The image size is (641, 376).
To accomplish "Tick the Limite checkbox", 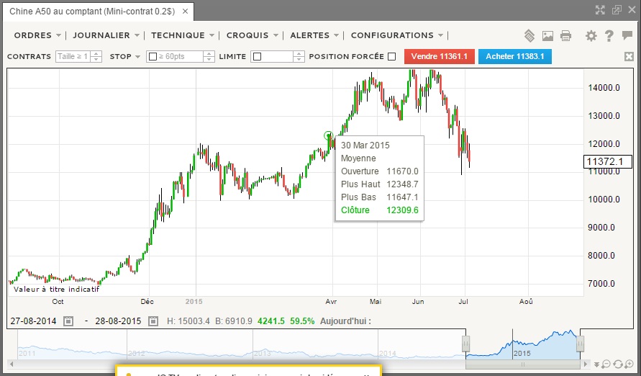I will pos(257,56).
